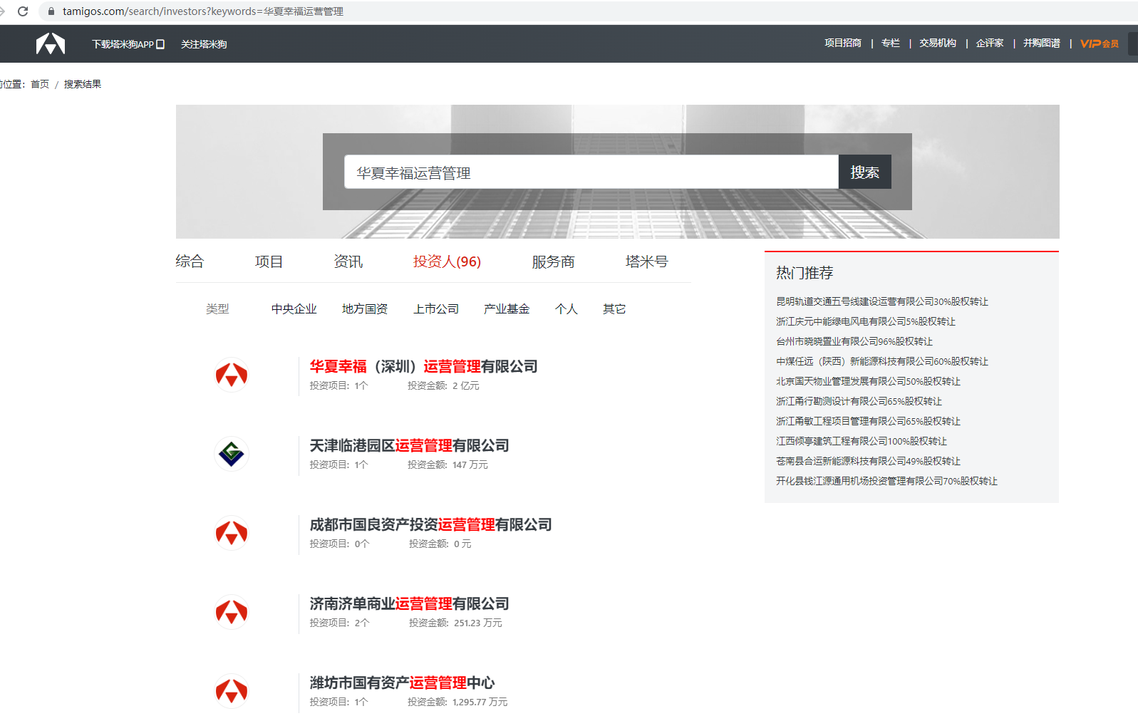Open logo of 成都市国良资产投资运营管理有限公司
Image resolution: width=1138 pixels, height=716 pixels.
(232, 533)
